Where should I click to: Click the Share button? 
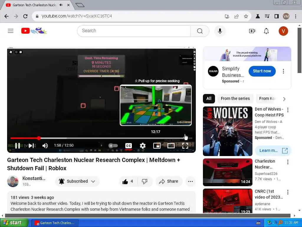click(169, 181)
